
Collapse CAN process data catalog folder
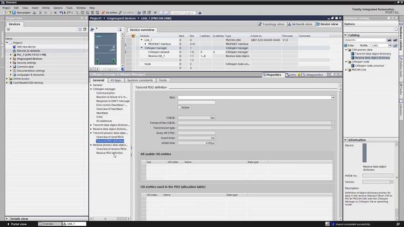(x=346, y=50)
